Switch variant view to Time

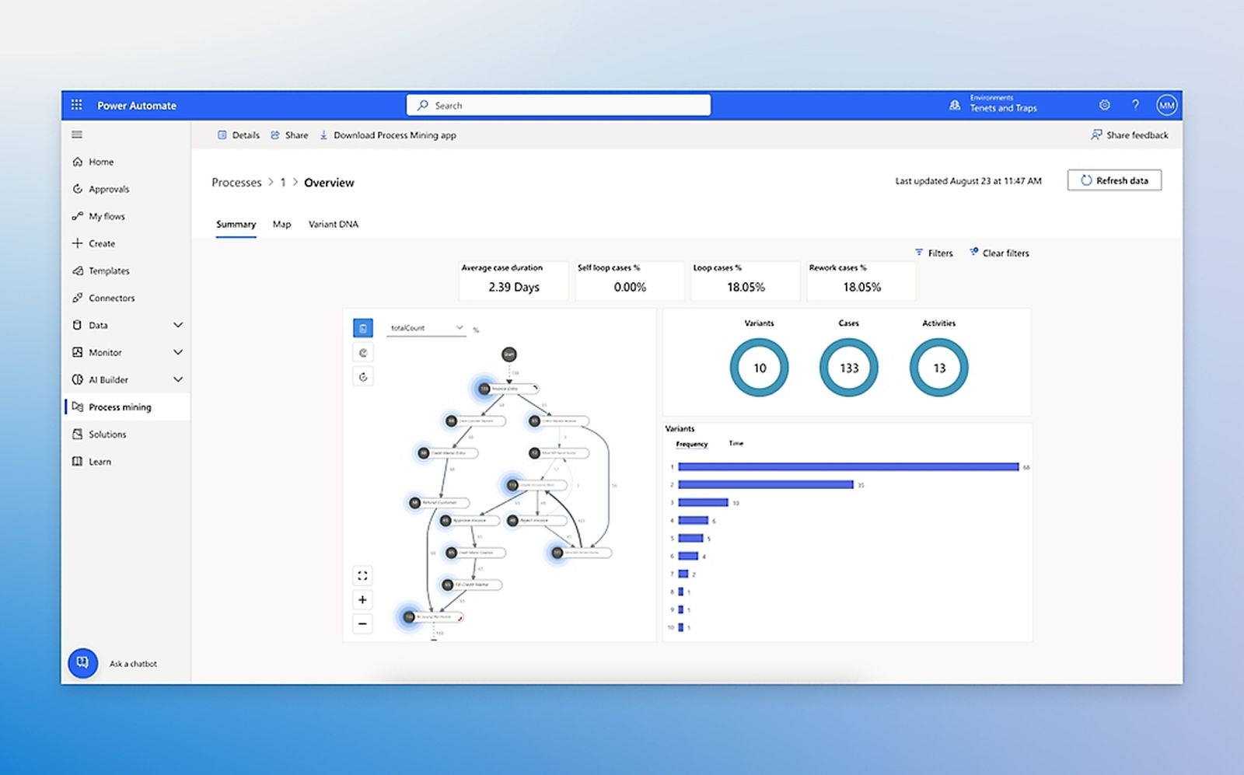point(736,443)
